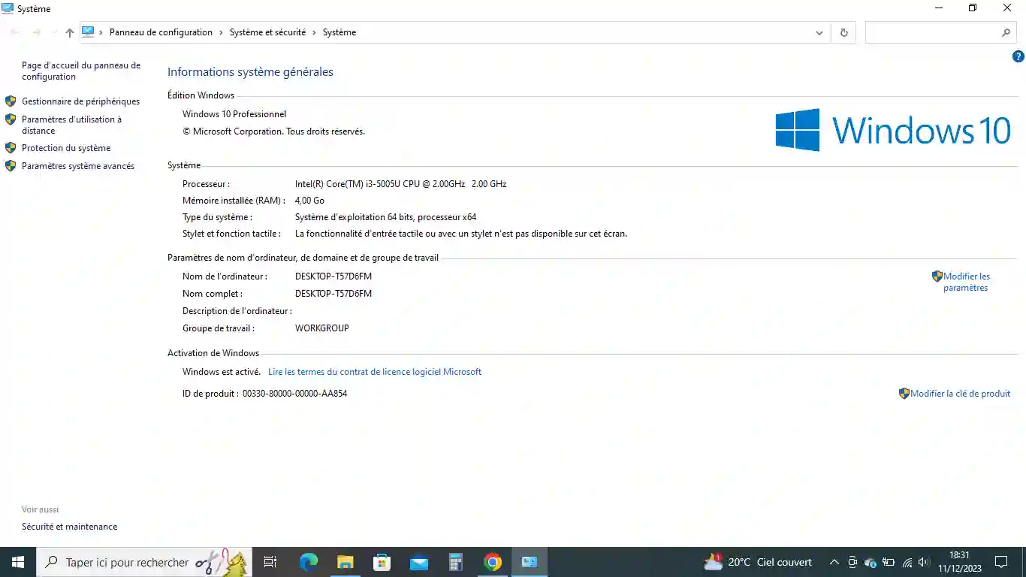The height and width of the screenshot is (577, 1026).
Task: Click Windows 10 Professionnel edition text
Action: click(x=234, y=114)
